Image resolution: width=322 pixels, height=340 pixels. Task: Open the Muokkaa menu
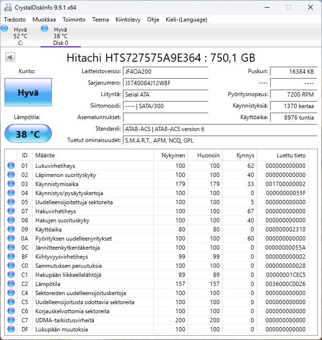pyautogui.click(x=44, y=20)
